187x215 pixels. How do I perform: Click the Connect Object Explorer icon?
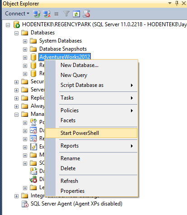click(x=37, y=14)
